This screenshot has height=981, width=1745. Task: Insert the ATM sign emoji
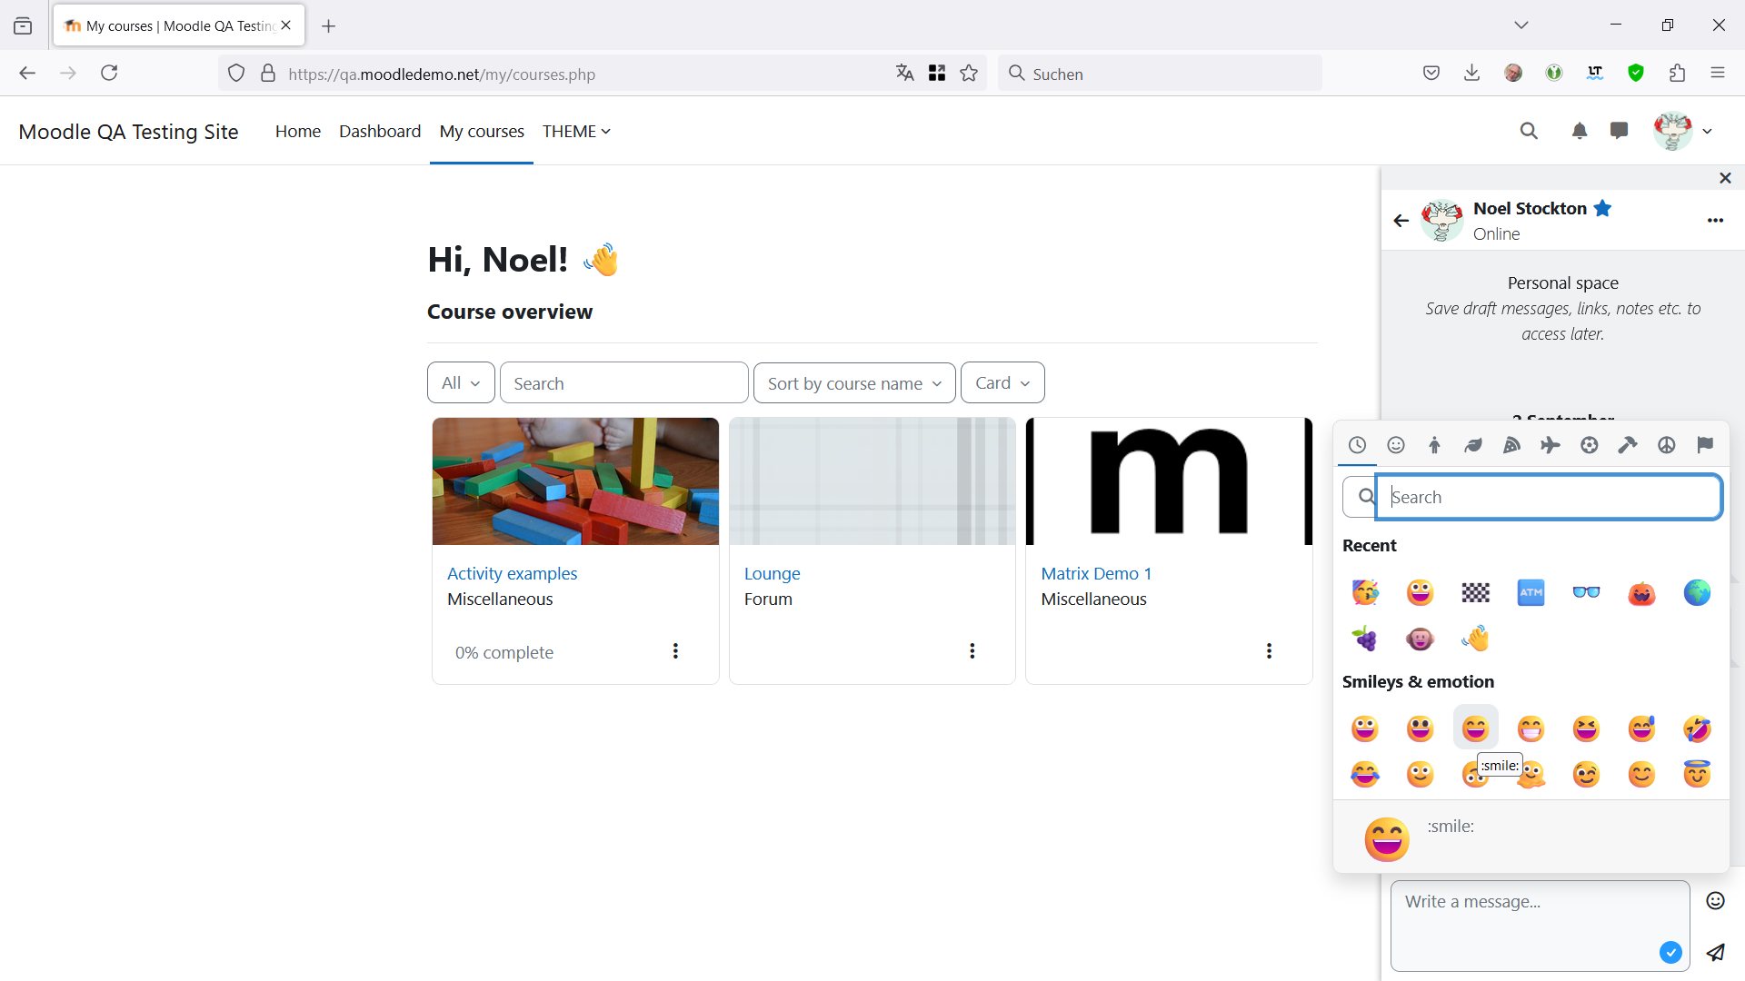pos(1531,592)
